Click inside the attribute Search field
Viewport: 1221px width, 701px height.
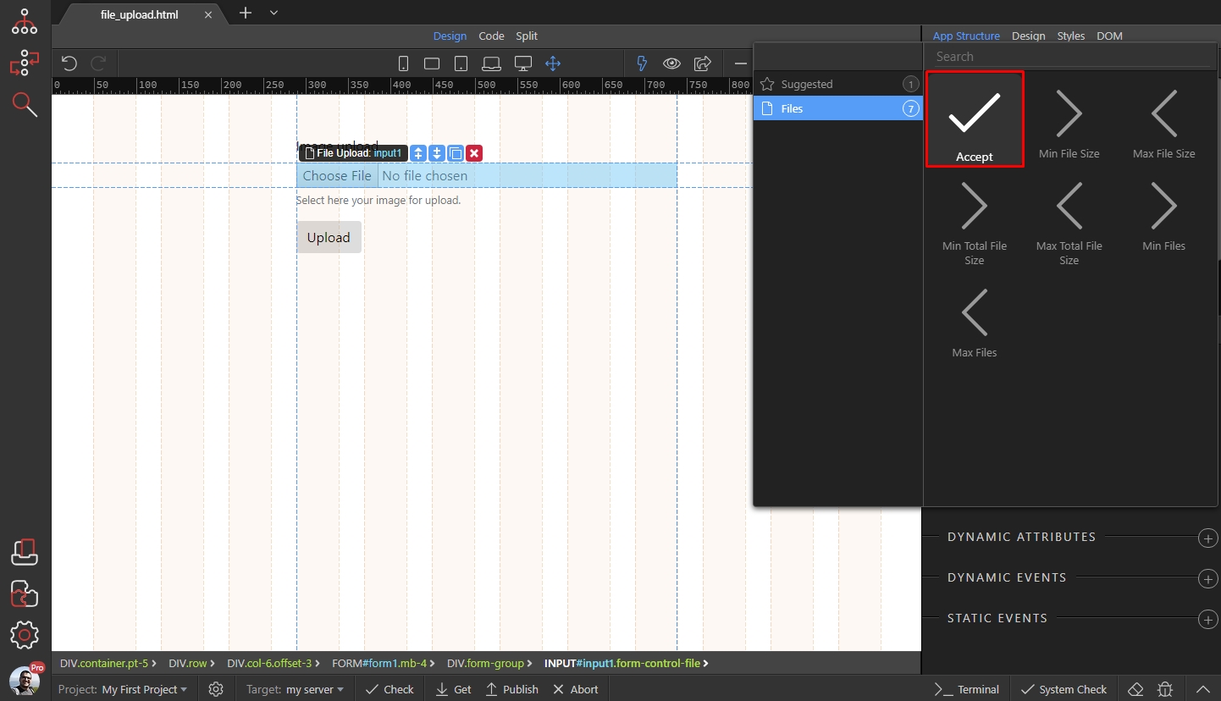tap(1069, 56)
